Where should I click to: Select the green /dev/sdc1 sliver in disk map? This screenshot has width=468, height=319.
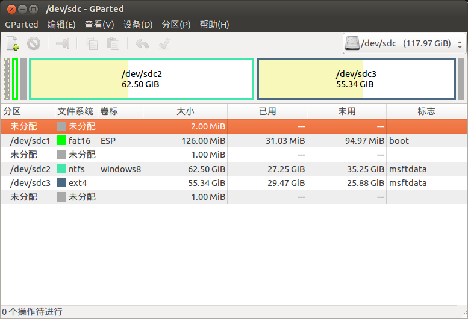click(15, 79)
